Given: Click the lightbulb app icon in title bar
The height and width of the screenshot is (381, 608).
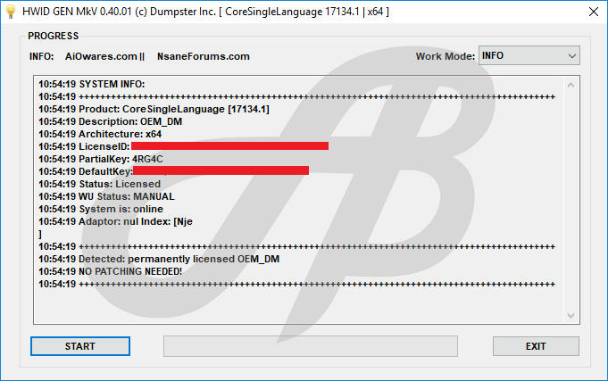Looking at the screenshot, I should [11, 12].
